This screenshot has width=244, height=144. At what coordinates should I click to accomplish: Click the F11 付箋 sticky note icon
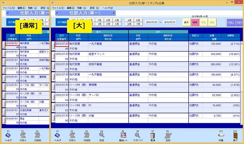(221, 135)
